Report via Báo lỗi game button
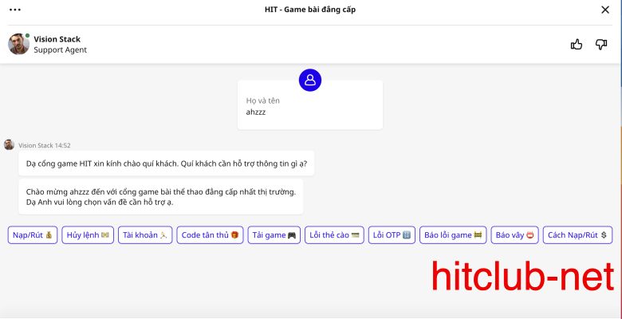 pos(453,235)
